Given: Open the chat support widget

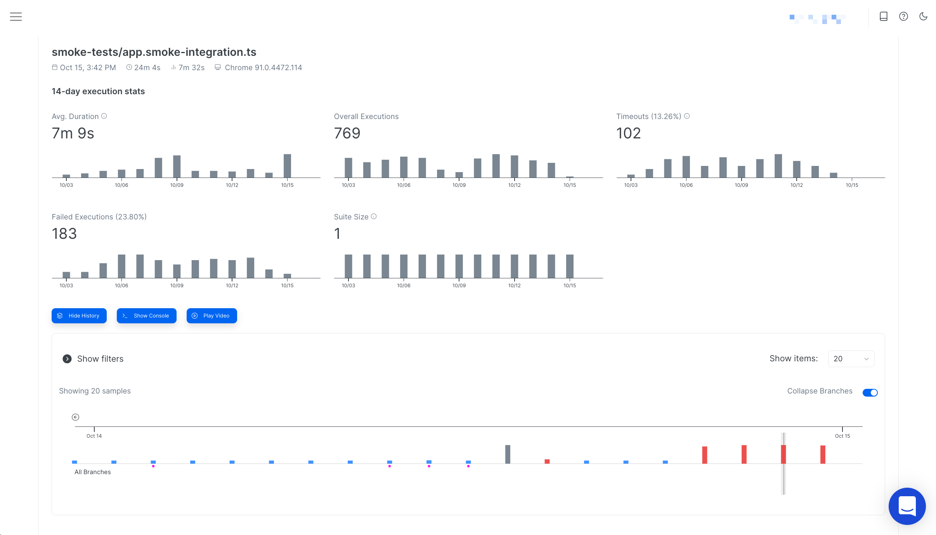Looking at the screenshot, I should point(907,506).
